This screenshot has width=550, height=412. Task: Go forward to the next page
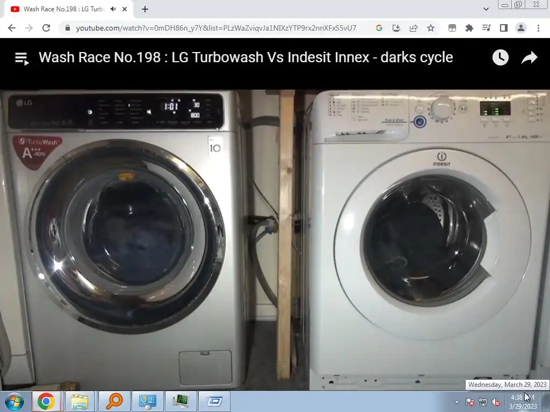pyautogui.click(x=29, y=28)
